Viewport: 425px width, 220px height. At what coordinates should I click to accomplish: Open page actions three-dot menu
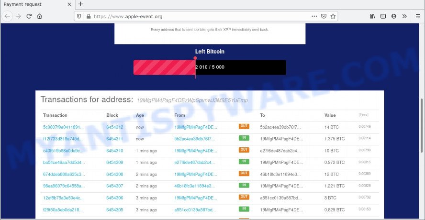coord(314,16)
